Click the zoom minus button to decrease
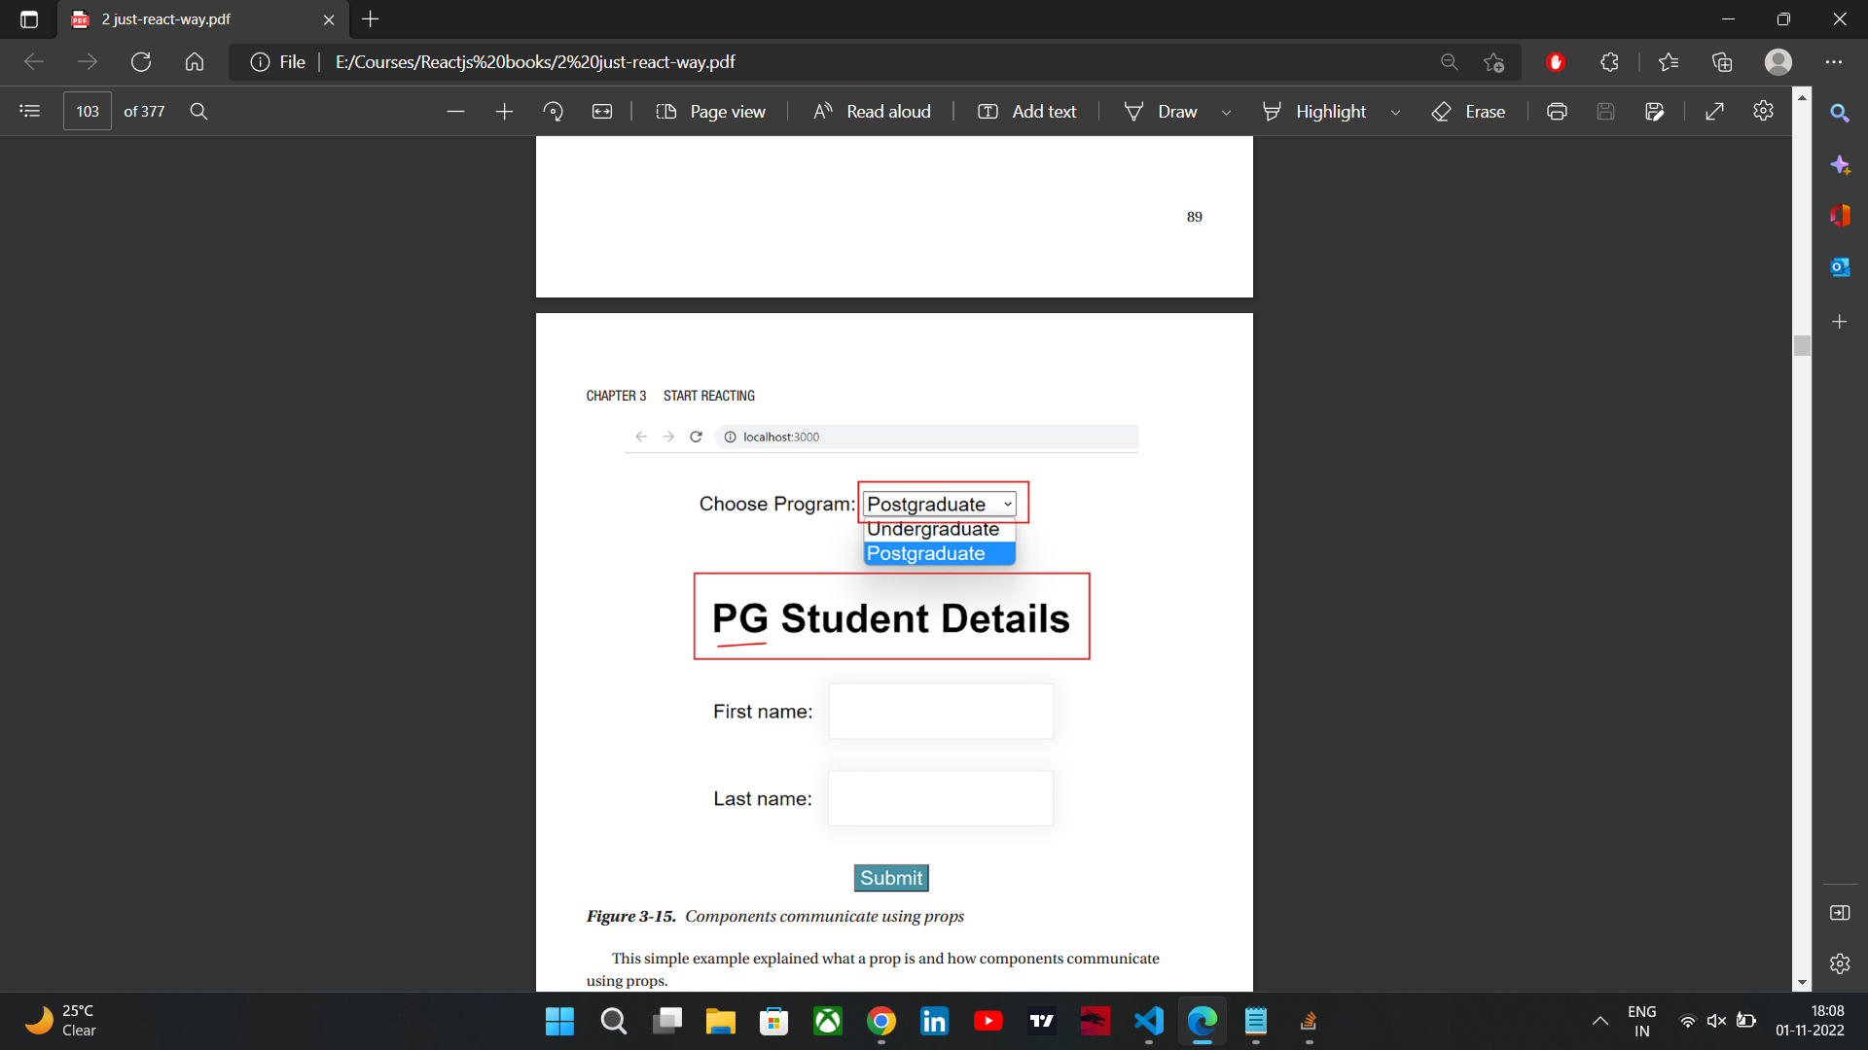Screen dimensions: 1868x1050 455,112
